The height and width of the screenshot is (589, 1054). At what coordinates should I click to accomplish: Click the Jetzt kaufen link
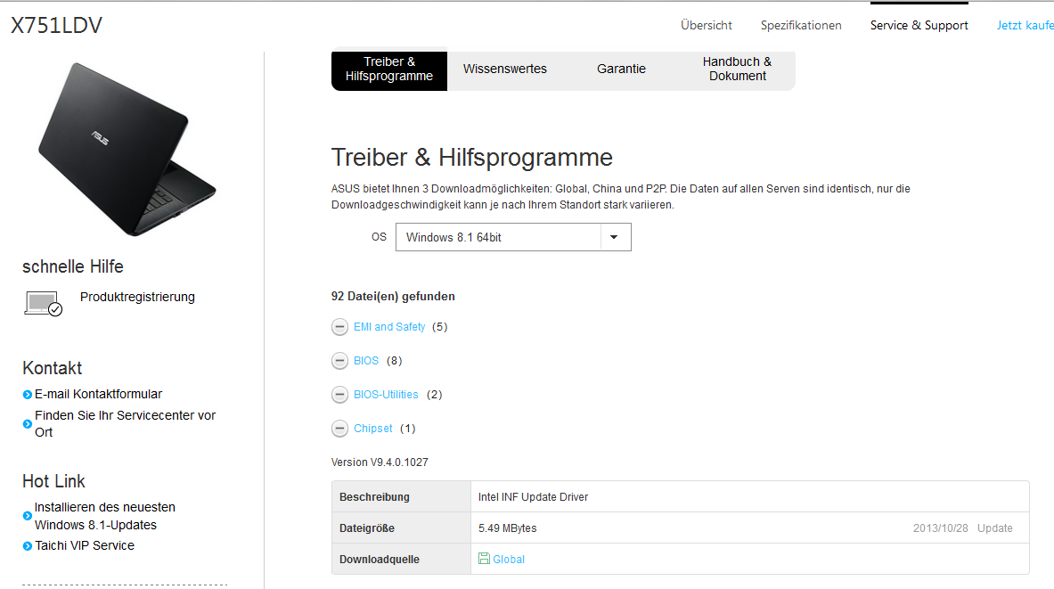pyautogui.click(x=1025, y=26)
